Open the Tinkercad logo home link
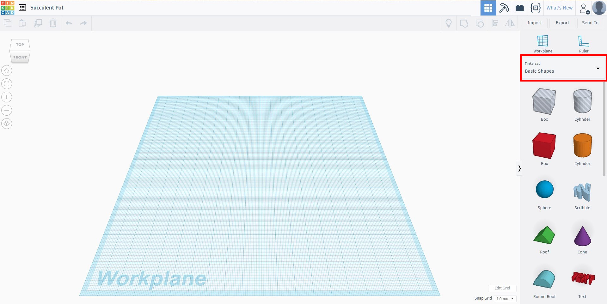Image resolution: width=607 pixels, height=304 pixels. click(x=7, y=8)
